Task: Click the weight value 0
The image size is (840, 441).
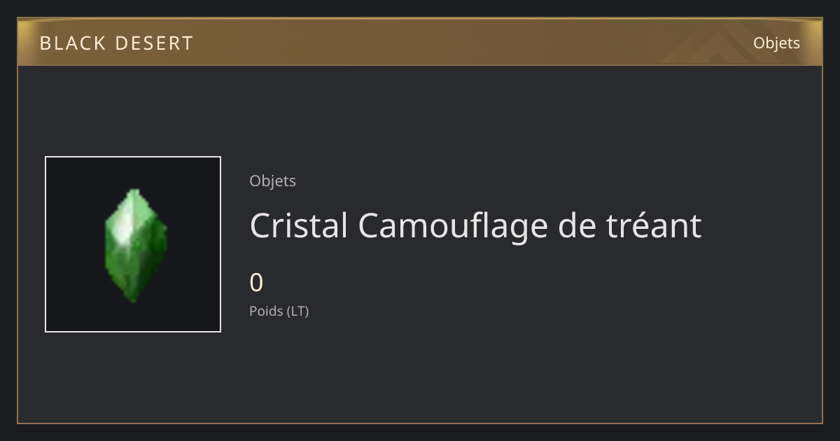Action: [x=256, y=283]
